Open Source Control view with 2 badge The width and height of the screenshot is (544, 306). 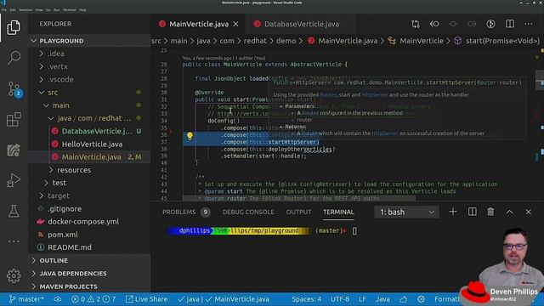(x=14, y=89)
